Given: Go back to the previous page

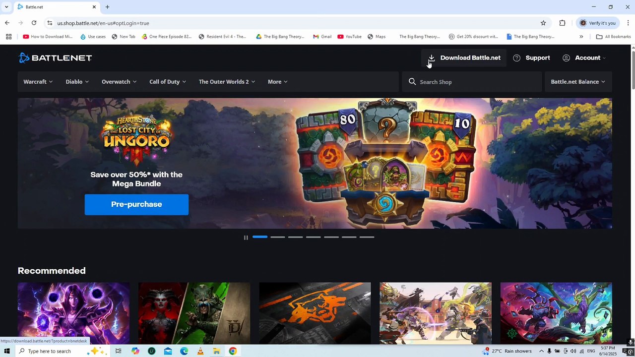Looking at the screenshot, I should click(7, 23).
